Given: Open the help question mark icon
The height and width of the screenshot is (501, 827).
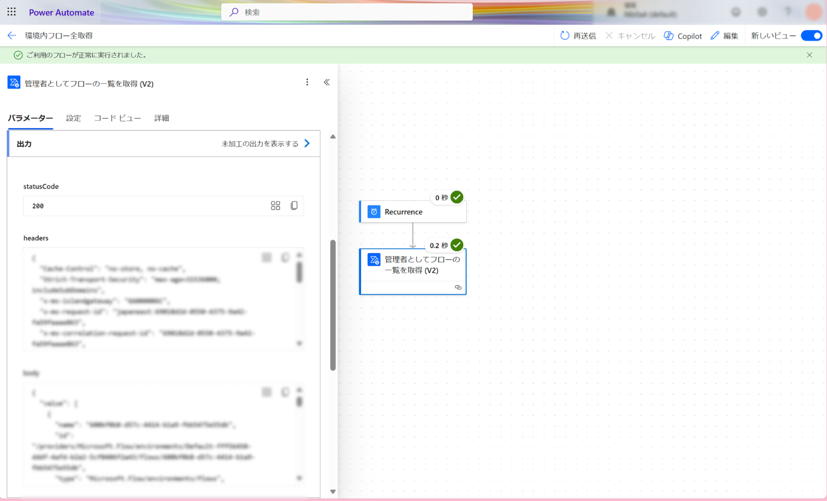Looking at the screenshot, I should (787, 12).
